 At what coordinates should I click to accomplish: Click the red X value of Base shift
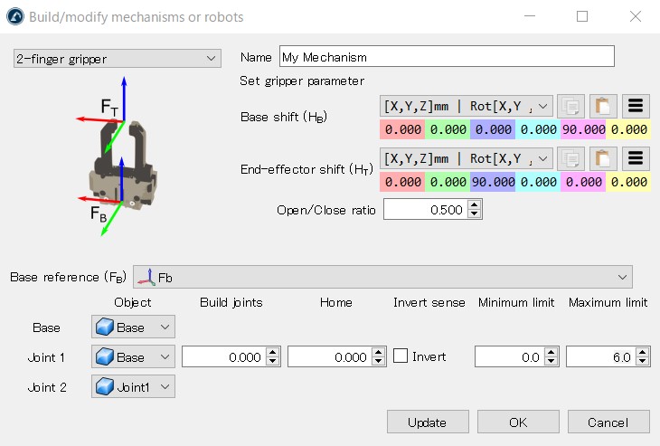pyautogui.click(x=402, y=129)
